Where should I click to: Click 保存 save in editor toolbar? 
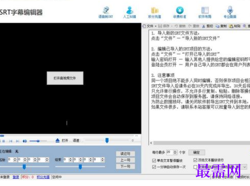pyautogui.click(x=164, y=26)
